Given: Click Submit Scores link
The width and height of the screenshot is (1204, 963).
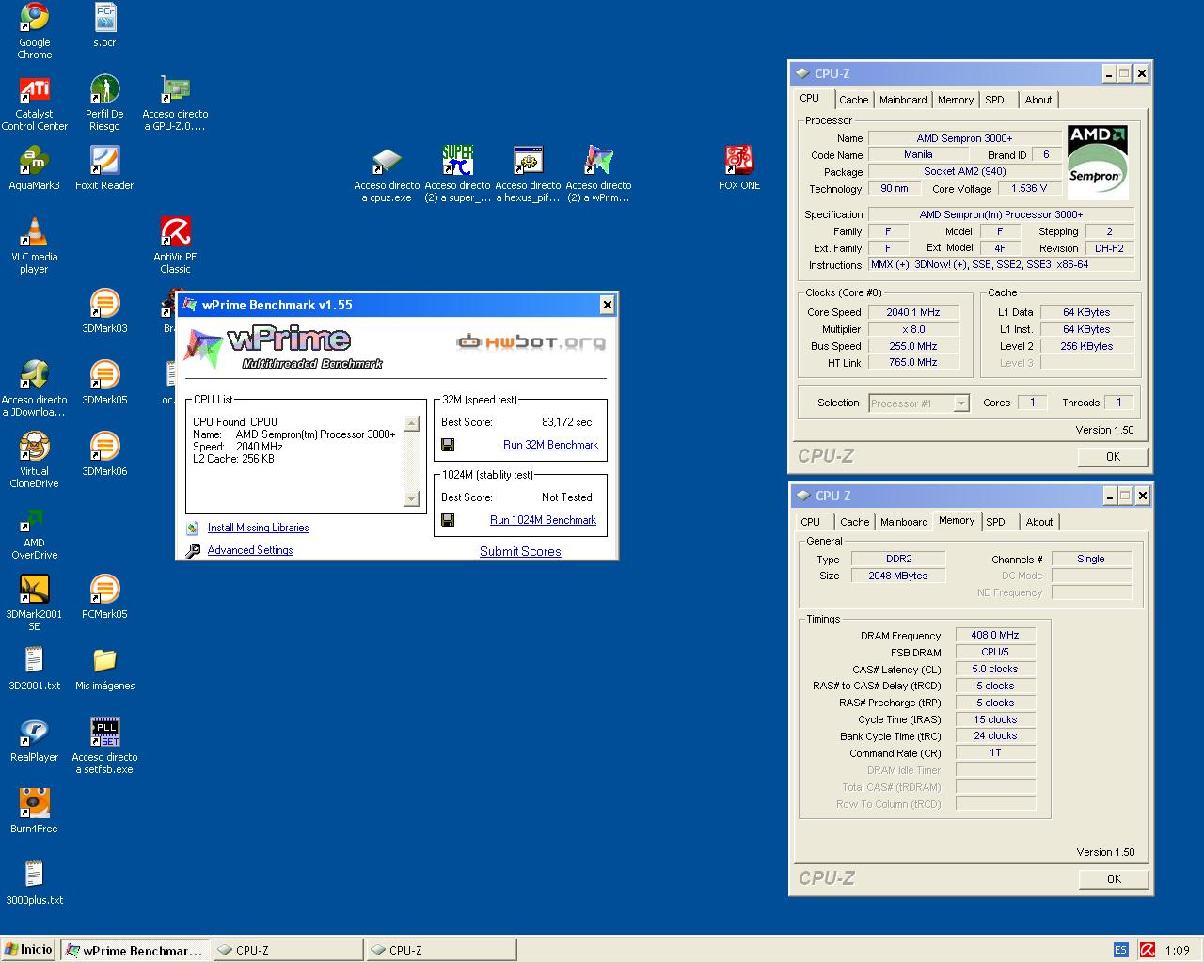Looking at the screenshot, I should pyautogui.click(x=520, y=551).
